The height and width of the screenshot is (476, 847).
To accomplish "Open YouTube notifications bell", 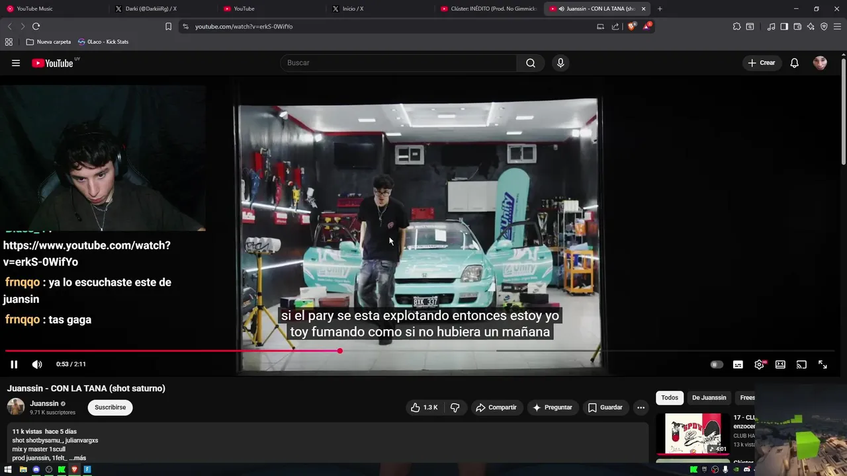I will click(795, 63).
